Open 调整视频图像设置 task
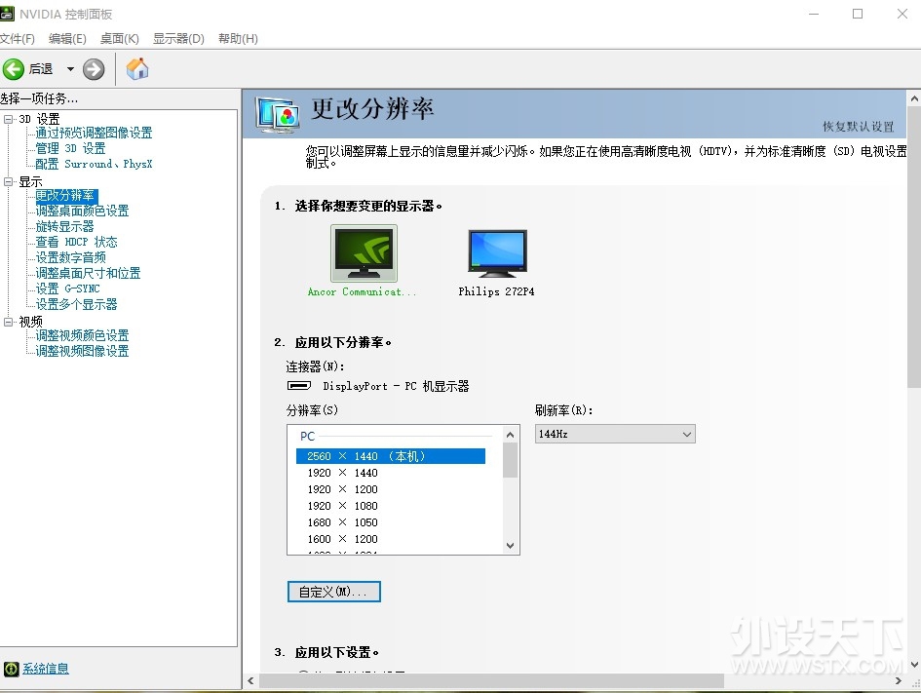 [x=82, y=351]
